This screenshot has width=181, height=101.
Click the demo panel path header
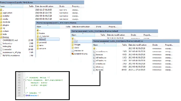(x=42, y=2)
